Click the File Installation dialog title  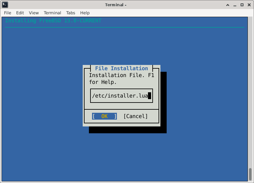pyautogui.click(x=121, y=68)
